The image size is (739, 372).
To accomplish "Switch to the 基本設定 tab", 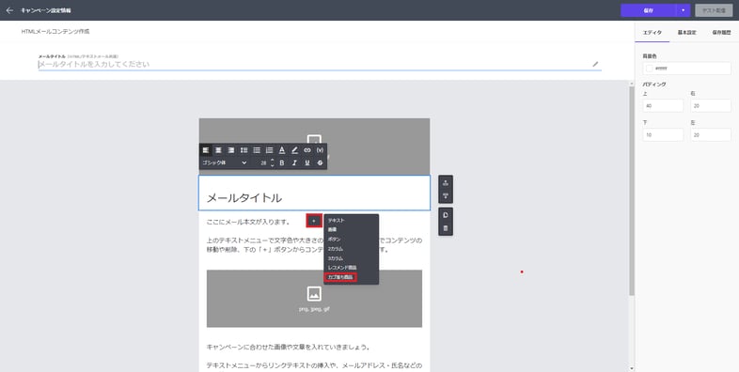I will point(686,33).
